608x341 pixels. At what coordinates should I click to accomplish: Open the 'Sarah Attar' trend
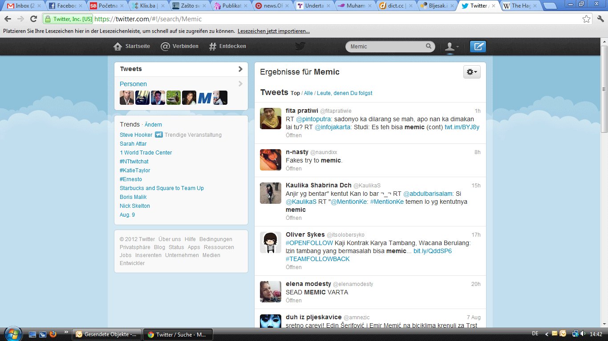pyautogui.click(x=133, y=144)
